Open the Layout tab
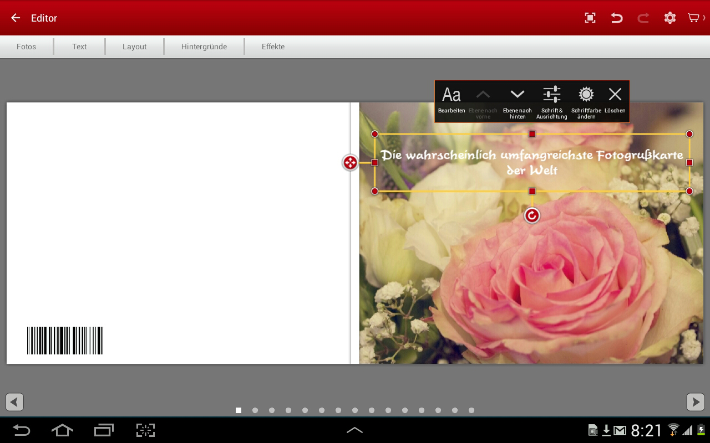Image resolution: width=710 pixels, height=443 pixels. point(134,47)
